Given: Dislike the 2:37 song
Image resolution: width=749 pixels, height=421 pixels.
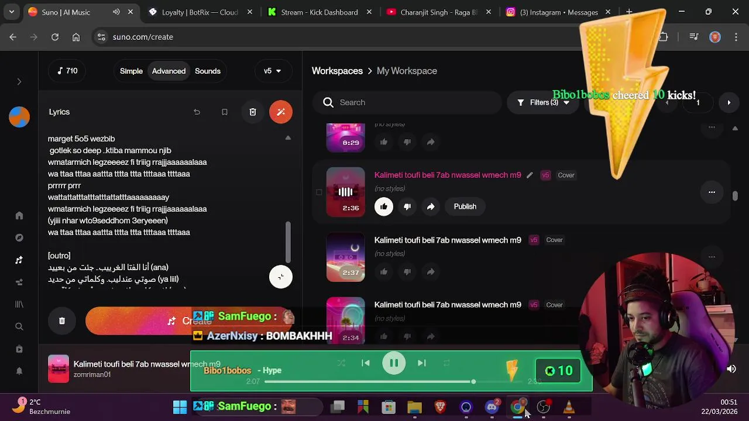Looking at the screenshot, I should pos(407,271).
